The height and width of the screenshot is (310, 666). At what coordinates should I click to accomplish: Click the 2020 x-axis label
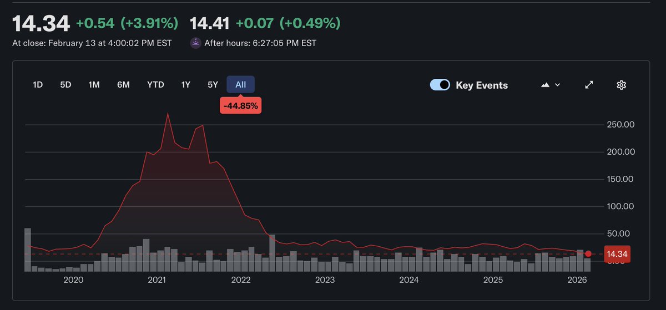click(x=73, y=280)
